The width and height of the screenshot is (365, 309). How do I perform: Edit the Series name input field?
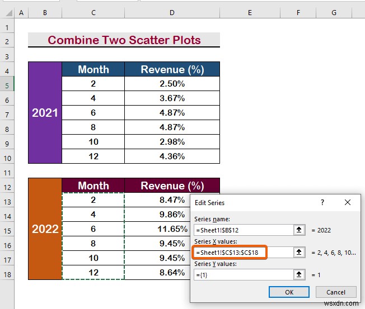244,230
